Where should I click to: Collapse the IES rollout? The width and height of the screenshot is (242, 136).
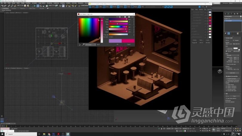click(226, 94)
